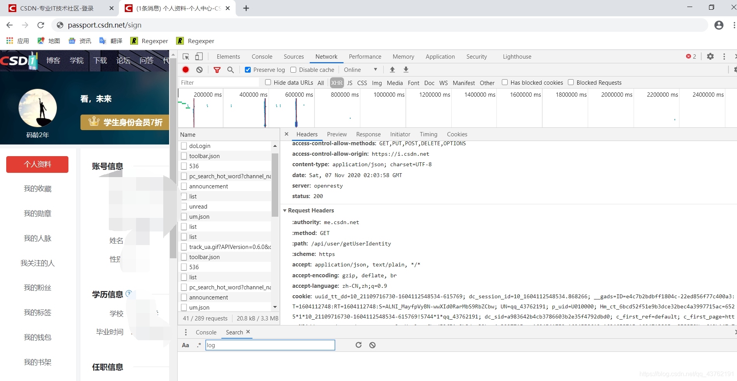Viewport: 737px width, 381px height.
Task: Filter requests by XHR type
Action: 337,83
